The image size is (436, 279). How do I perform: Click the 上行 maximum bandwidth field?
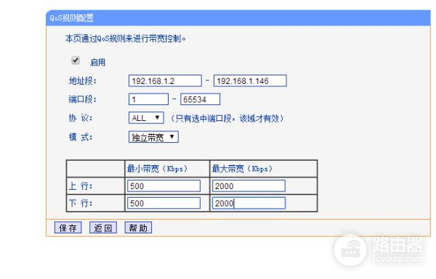[249, 186]
